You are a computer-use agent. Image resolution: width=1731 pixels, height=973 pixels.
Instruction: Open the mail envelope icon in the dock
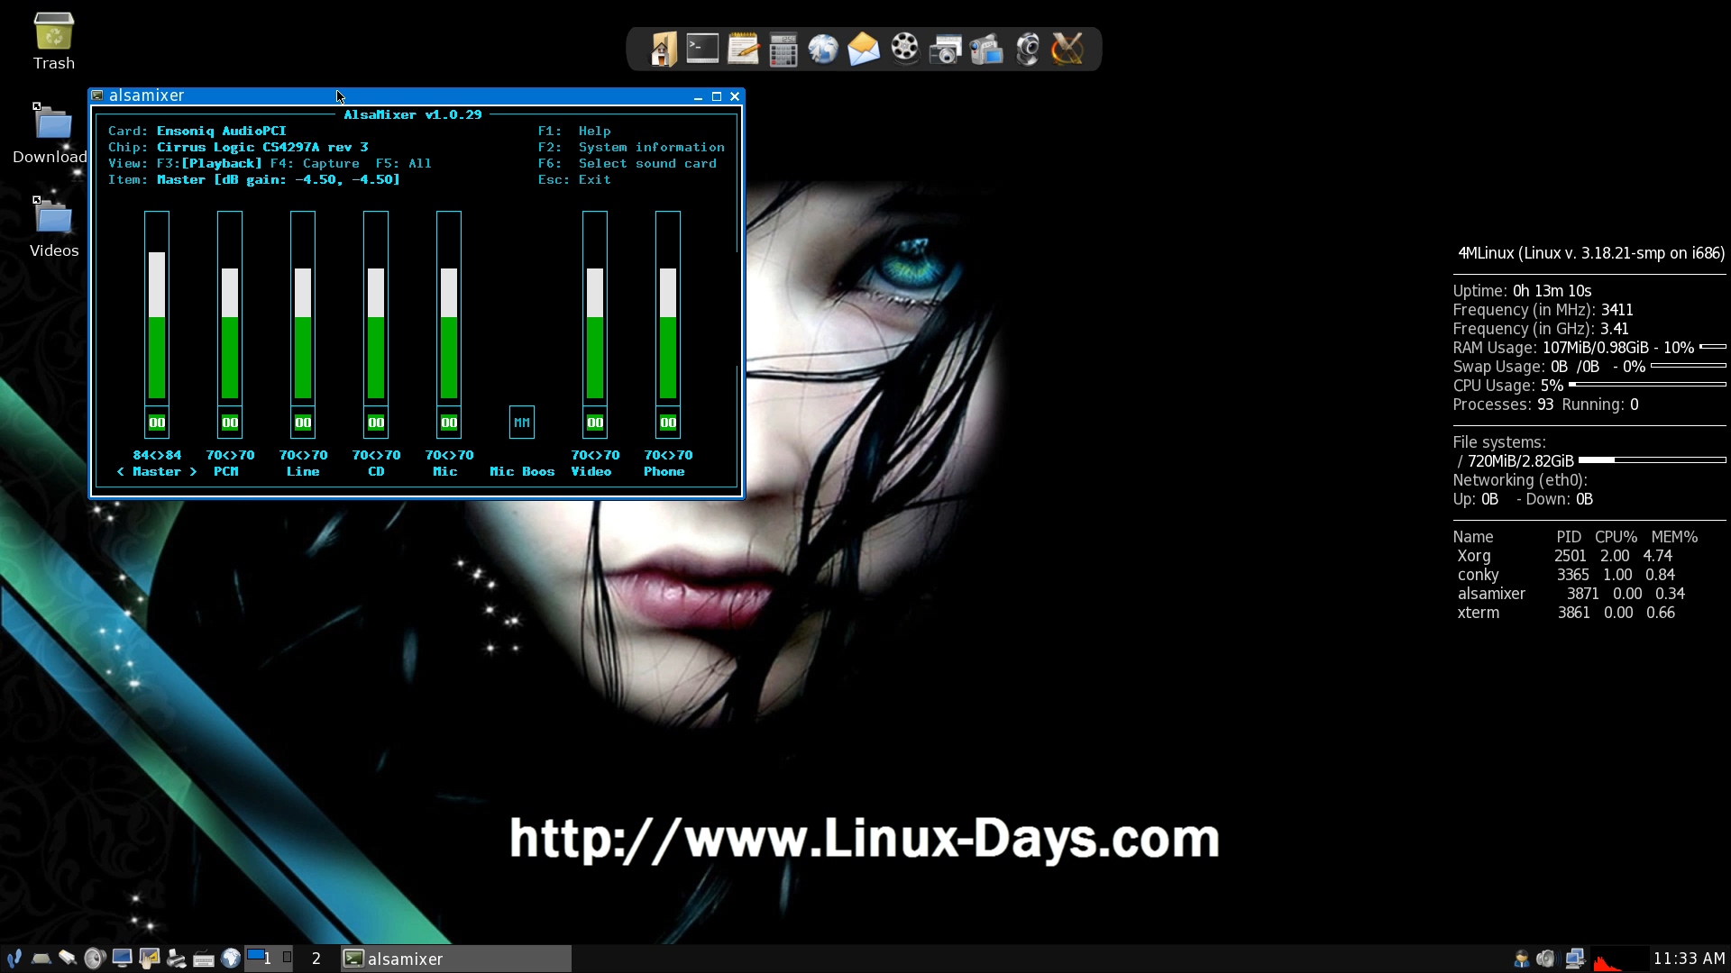[864, 50]
